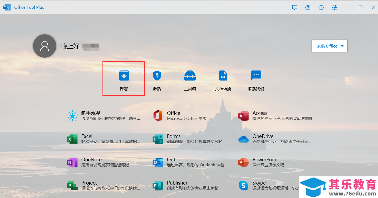Click the PowerPoint app icon
Image resolution: width=378 pixels, height=198 pixels.
[243, 162]
